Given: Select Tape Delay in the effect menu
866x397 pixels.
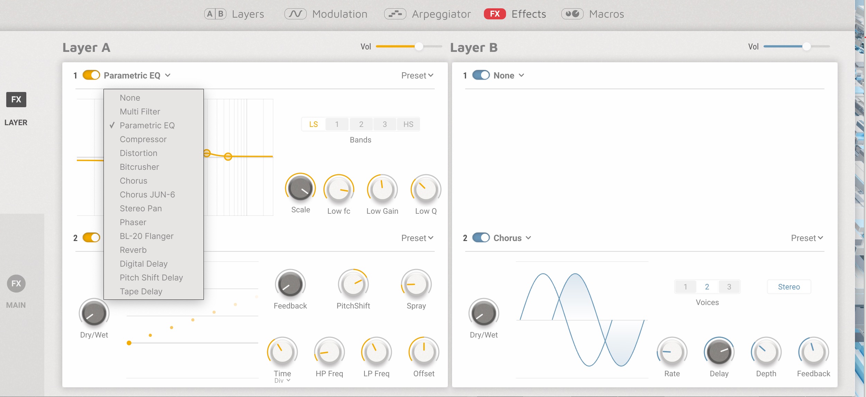Looking at the screenshot, I should click(141, 291).
